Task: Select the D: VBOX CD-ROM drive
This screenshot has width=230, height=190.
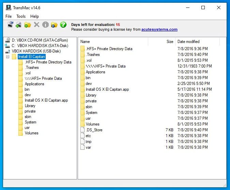Action: [40, 40]
